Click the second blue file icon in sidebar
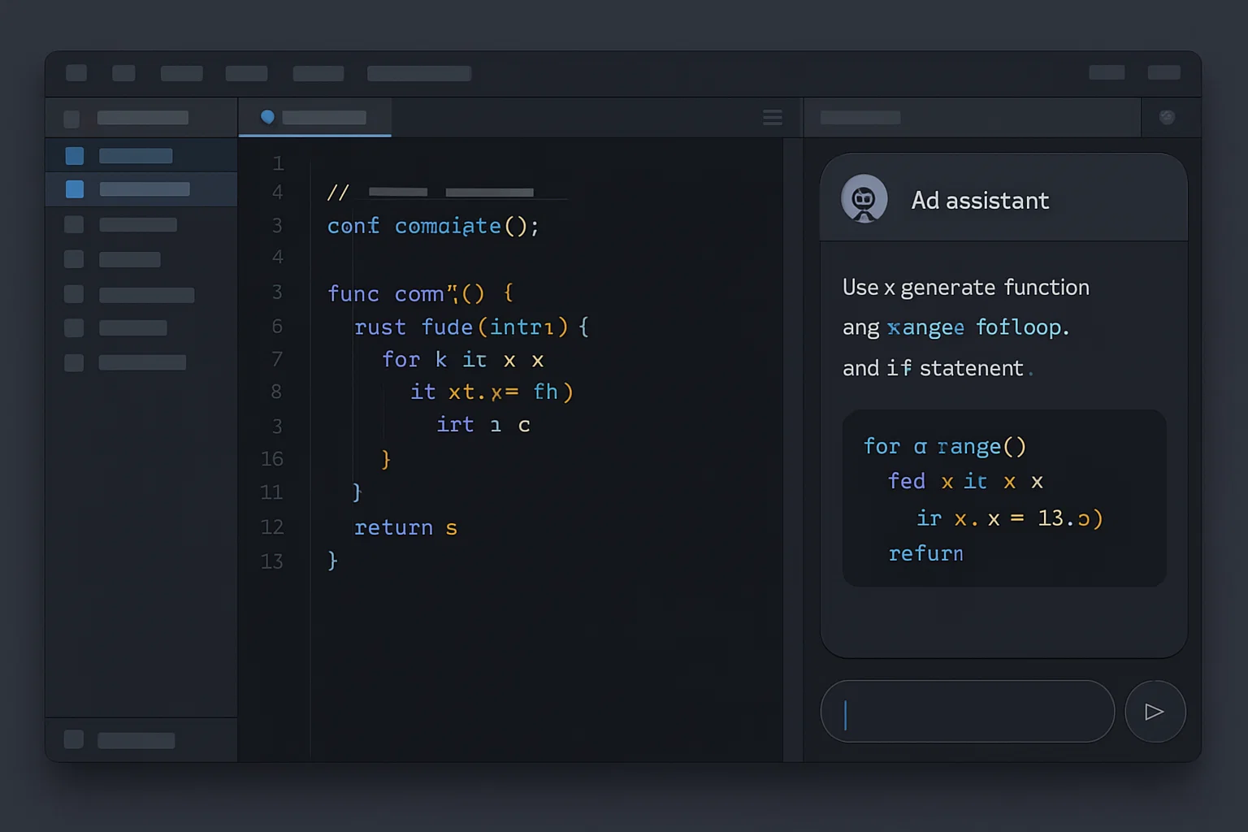Screen dimensions: 1248x832 point(75,189)
